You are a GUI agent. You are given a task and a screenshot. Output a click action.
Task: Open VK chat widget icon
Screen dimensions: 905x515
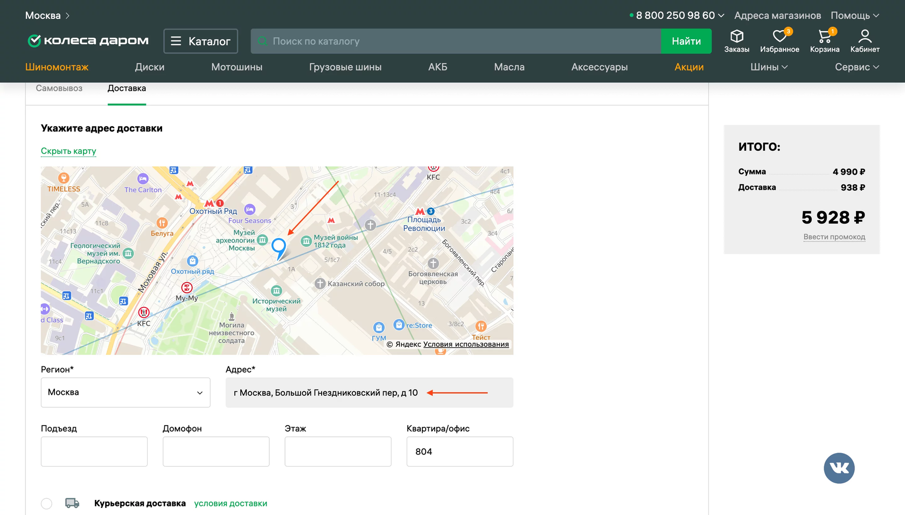tap(839, 468)
